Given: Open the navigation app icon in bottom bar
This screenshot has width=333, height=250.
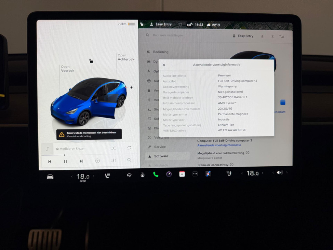Looking at the screenshot, I should tap(208, 174).
